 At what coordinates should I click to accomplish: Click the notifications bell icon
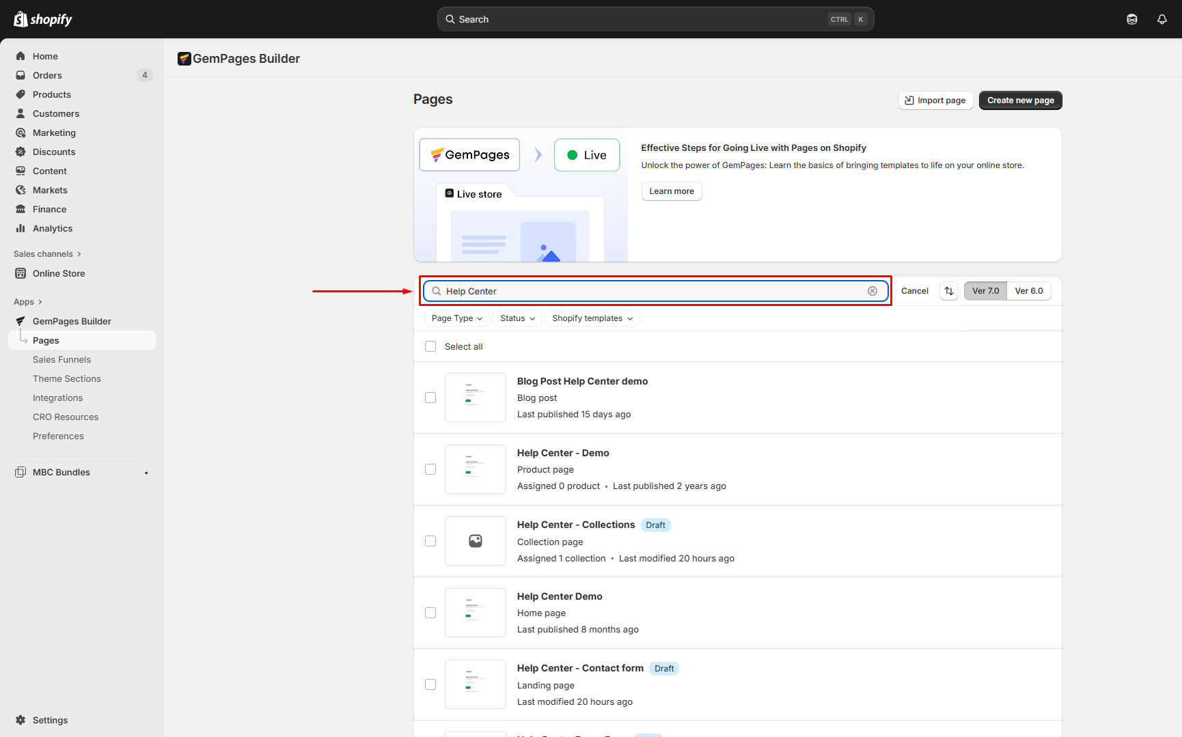[x=1162, y=19]
